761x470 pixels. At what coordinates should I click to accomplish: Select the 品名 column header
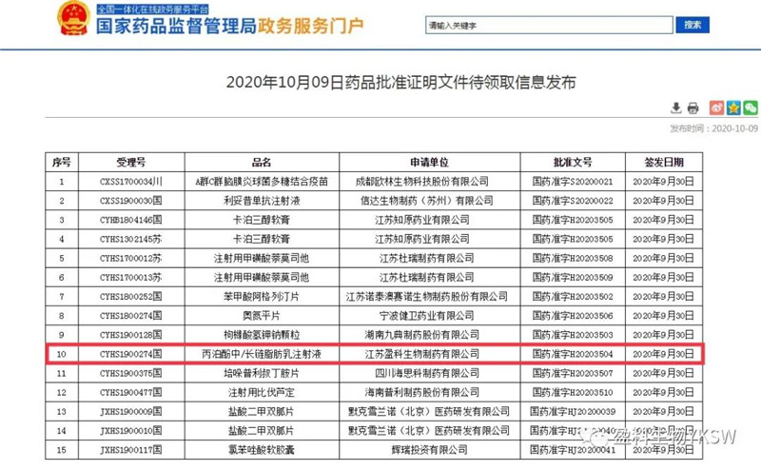[x=262, y=163]
